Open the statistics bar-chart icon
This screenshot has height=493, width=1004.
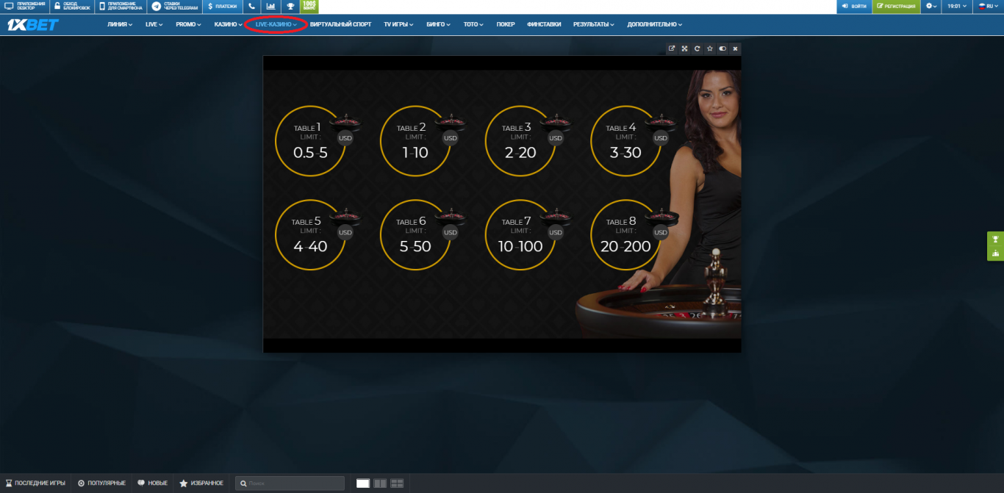[x=270, y=6]
